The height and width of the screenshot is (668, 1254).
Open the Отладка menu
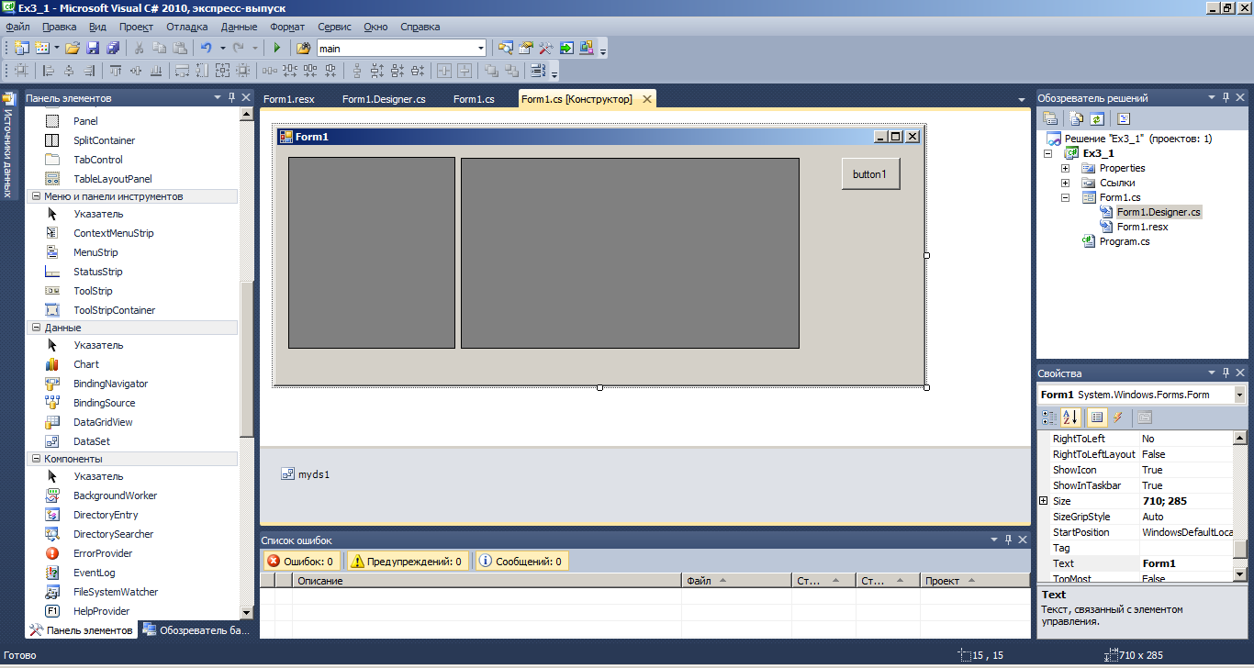187,27
